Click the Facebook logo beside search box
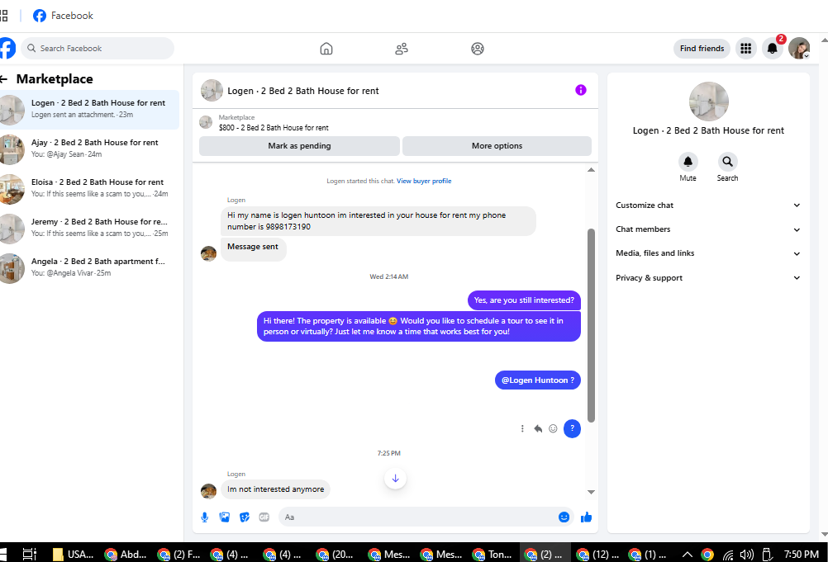The width and height of the screenshot is (828, 562). (7, 48)
